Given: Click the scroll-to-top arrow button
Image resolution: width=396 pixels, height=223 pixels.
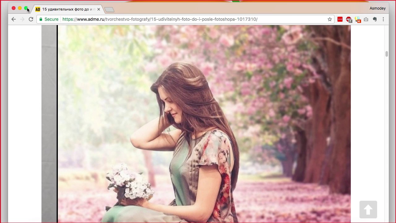Looking at the screenshot, I should tap(368, 210).
